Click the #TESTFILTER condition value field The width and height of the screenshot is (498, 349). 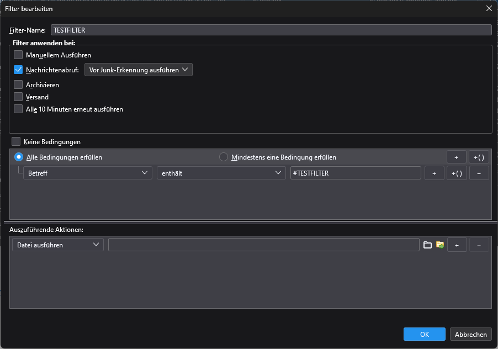coord(355,173)
